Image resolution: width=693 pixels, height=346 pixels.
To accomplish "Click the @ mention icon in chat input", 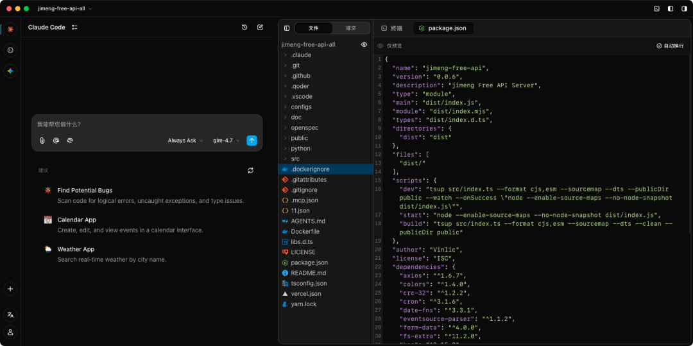I will pos(56,141).
